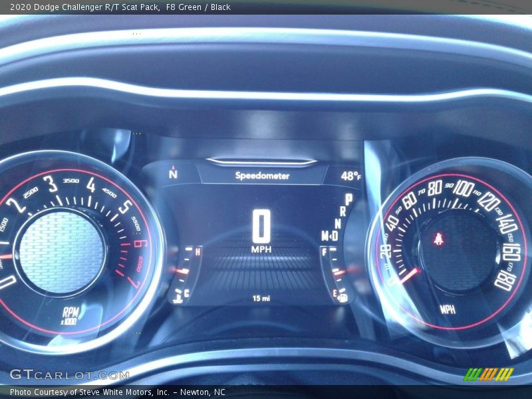Click the Speedometer screen title

tap(262, 176)
